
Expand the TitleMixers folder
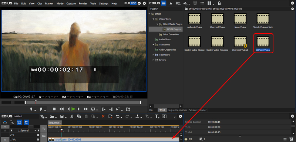tap(153, 55)
